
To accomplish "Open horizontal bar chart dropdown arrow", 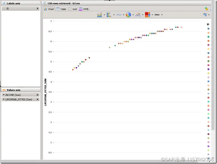I will pos(114,15).
